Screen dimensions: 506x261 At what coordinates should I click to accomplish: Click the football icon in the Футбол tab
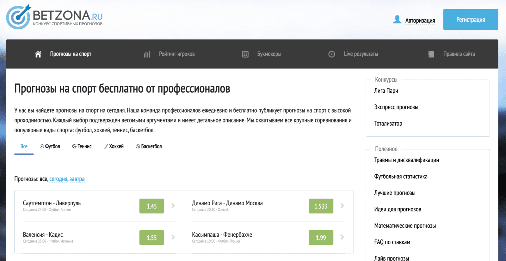click(42, 146)
